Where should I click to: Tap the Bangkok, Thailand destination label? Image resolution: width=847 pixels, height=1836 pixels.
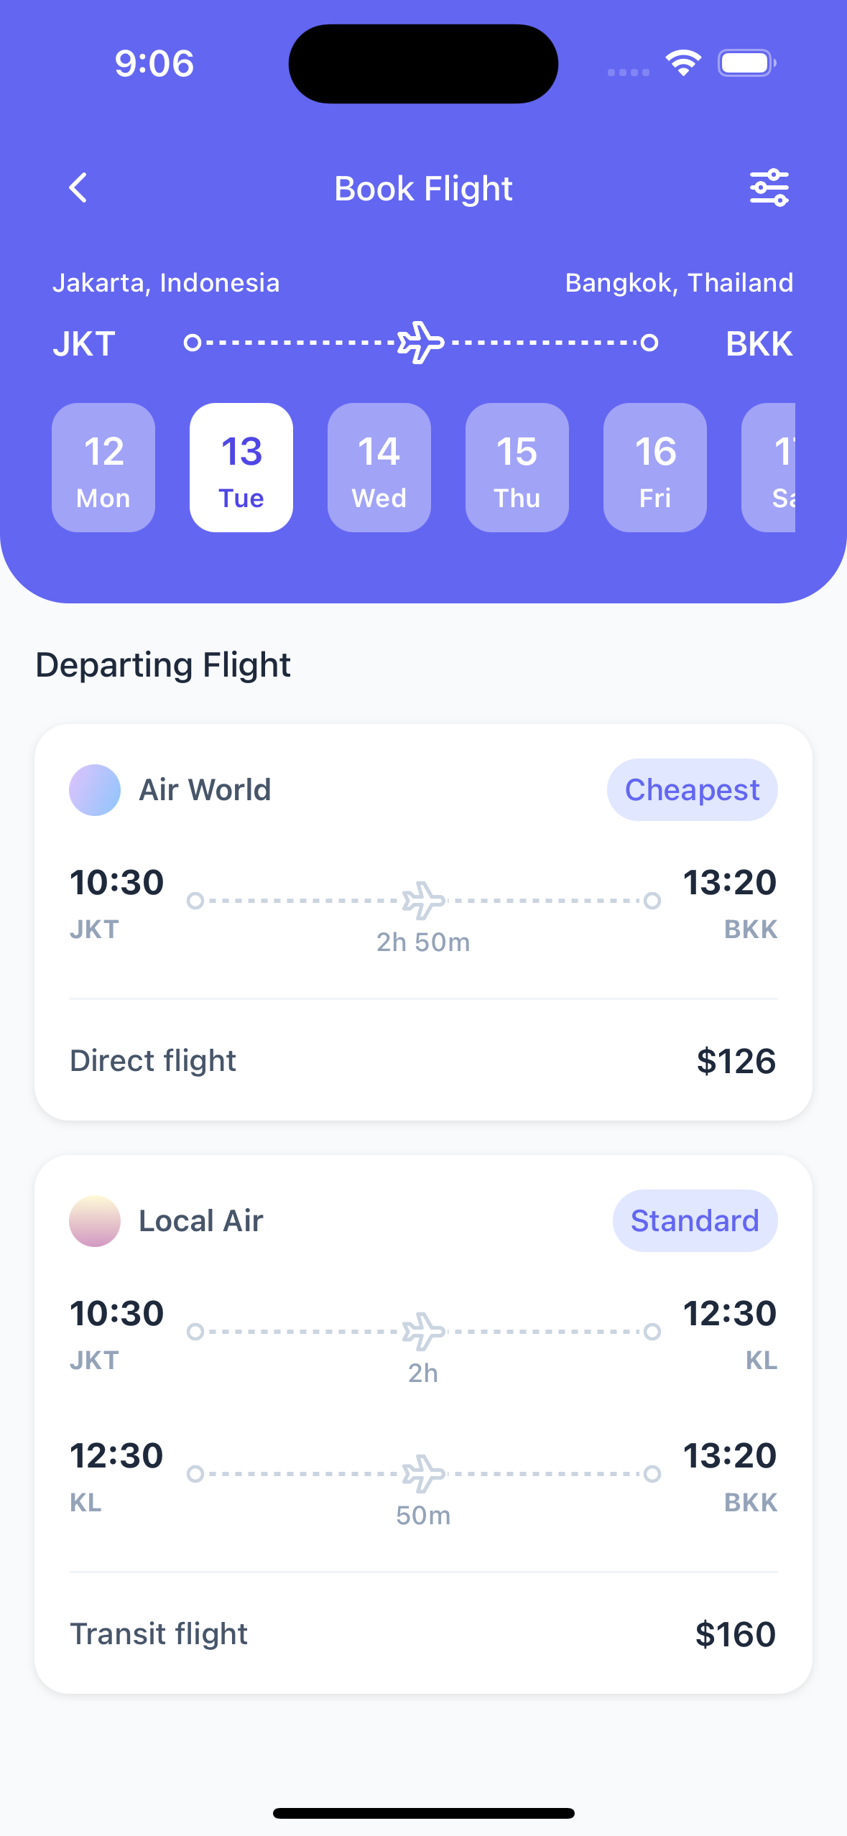pyautogui.click(x=679, y=283)
